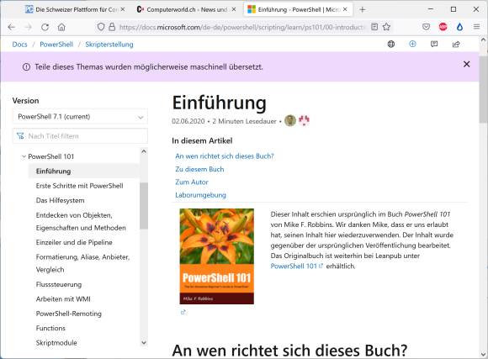Screen dimensions: 488x359
Task: Click the browser forward arrow
Action: (x=28, y=27)
